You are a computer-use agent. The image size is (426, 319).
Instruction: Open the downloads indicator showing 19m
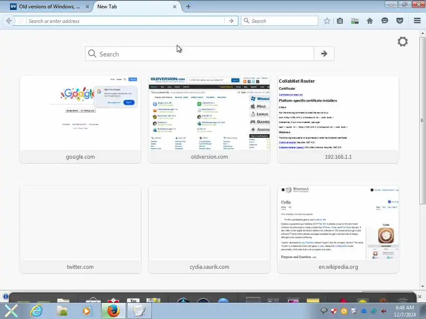[355, 21]
